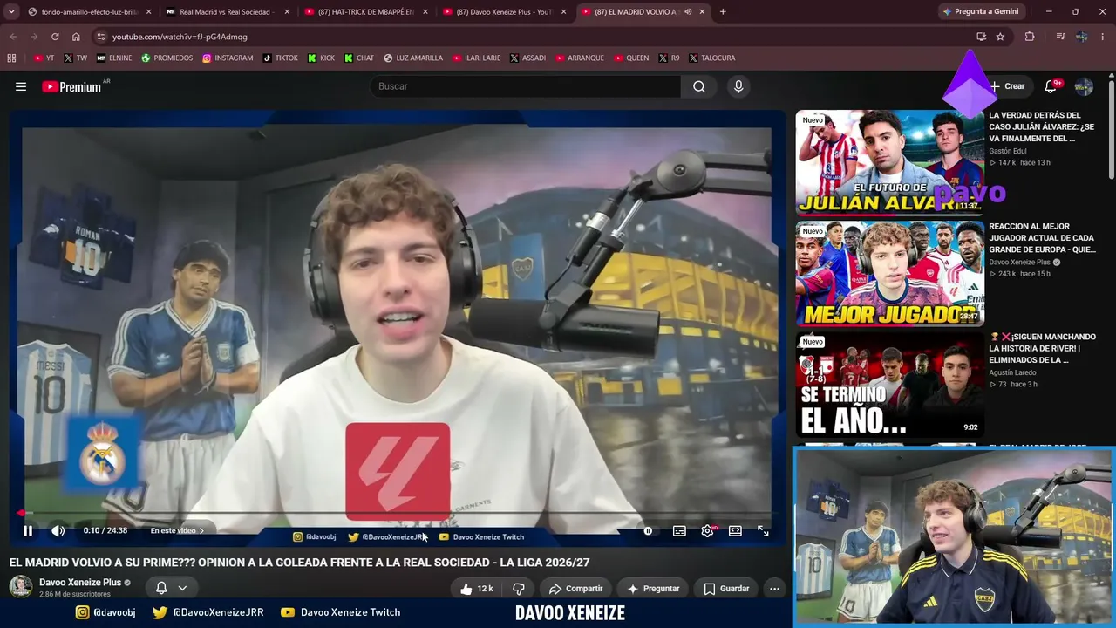Open Chrome three-dot menu
Viewport: 1116px width, 628px height.
(x=1103, y=37)
